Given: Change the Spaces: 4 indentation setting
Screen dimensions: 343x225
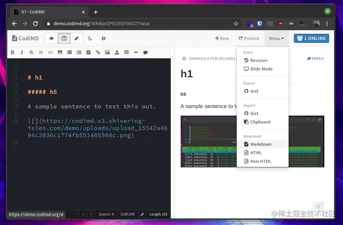Looking at the screenshot, I should click(x=106, y=214).
